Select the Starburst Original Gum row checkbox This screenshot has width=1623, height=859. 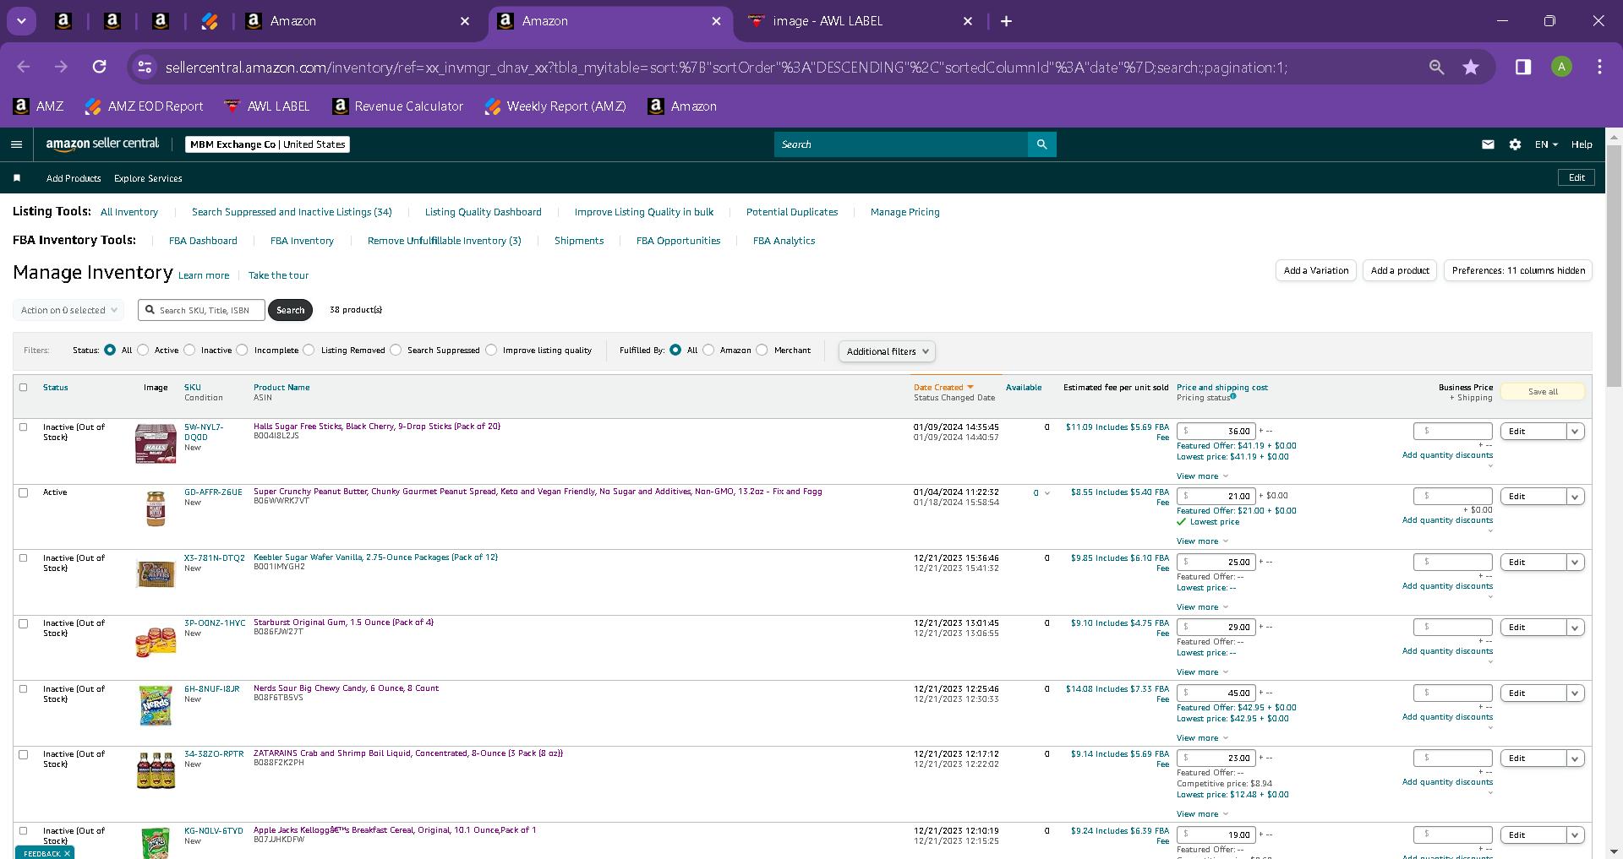coord(24,623)
